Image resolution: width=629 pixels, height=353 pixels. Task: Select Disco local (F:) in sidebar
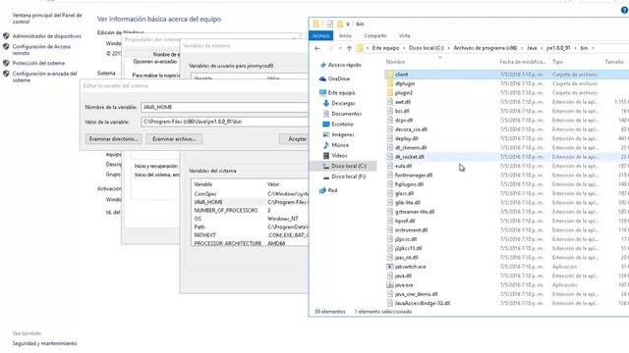pyautogui.click(x=348, y=176)
